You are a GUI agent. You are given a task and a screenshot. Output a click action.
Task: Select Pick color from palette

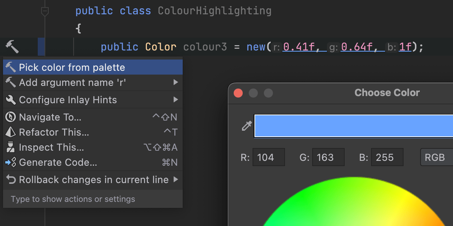point(72,67)
